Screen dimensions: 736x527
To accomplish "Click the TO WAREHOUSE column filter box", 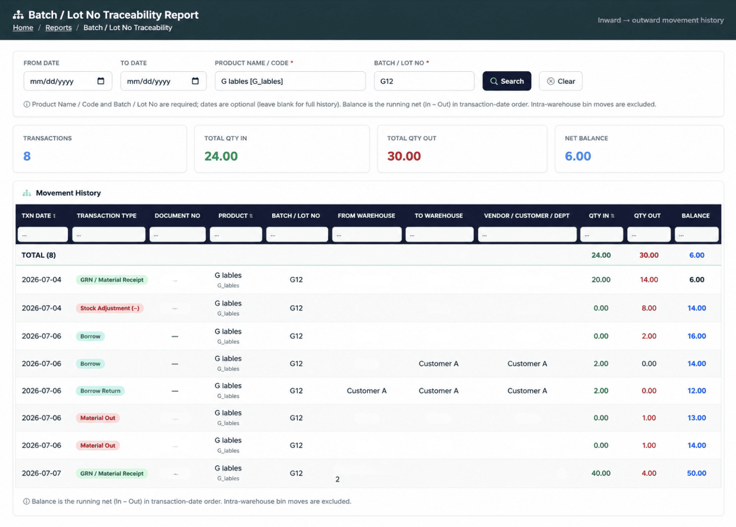I will click(439, 235).
